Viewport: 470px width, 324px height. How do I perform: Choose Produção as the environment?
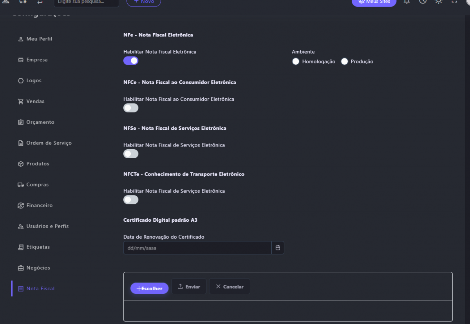point(344,62)
